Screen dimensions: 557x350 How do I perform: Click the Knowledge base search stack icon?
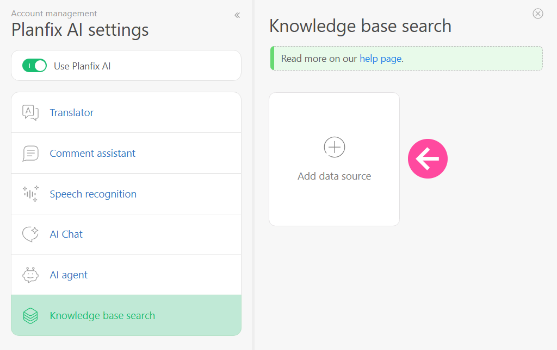[30, 316]
